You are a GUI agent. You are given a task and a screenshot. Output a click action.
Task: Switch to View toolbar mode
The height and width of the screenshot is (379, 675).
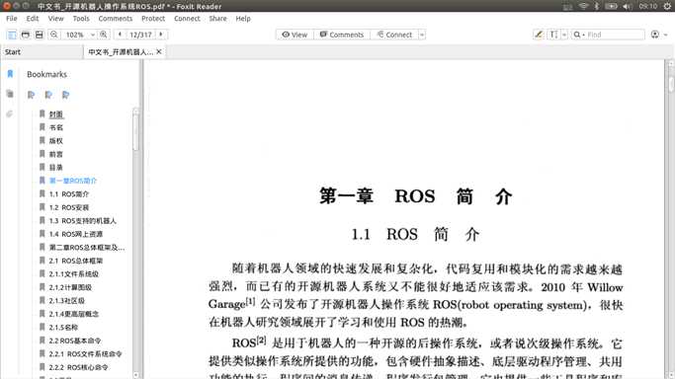click(295, 35)
